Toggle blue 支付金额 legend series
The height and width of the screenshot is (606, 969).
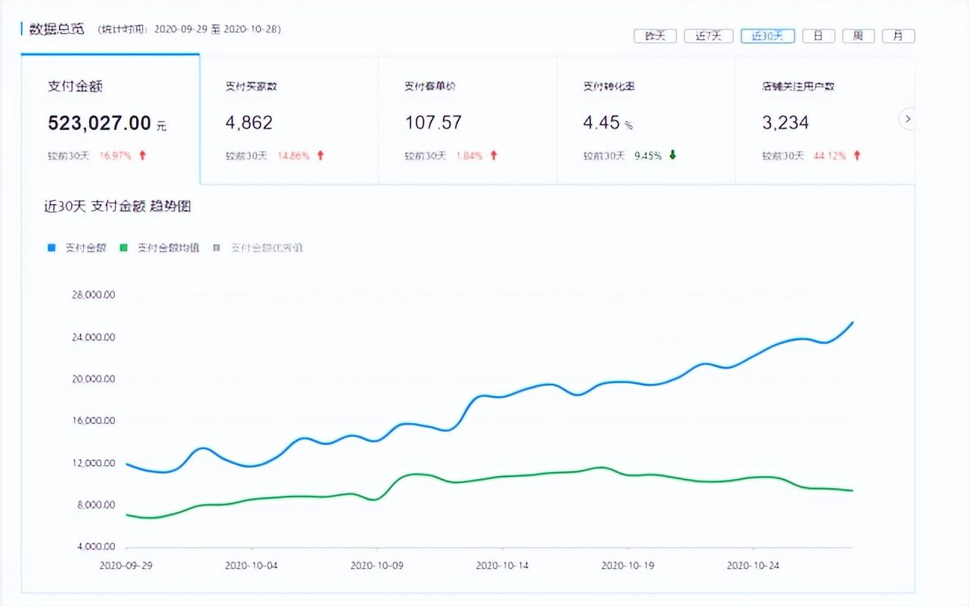[x=77, y=248]
